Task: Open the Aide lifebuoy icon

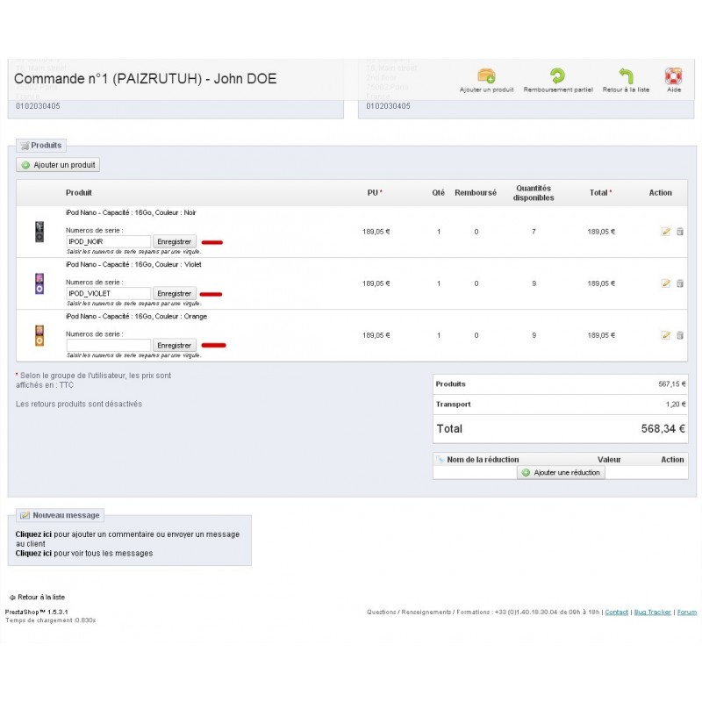Action: click(x=673, y=76)
